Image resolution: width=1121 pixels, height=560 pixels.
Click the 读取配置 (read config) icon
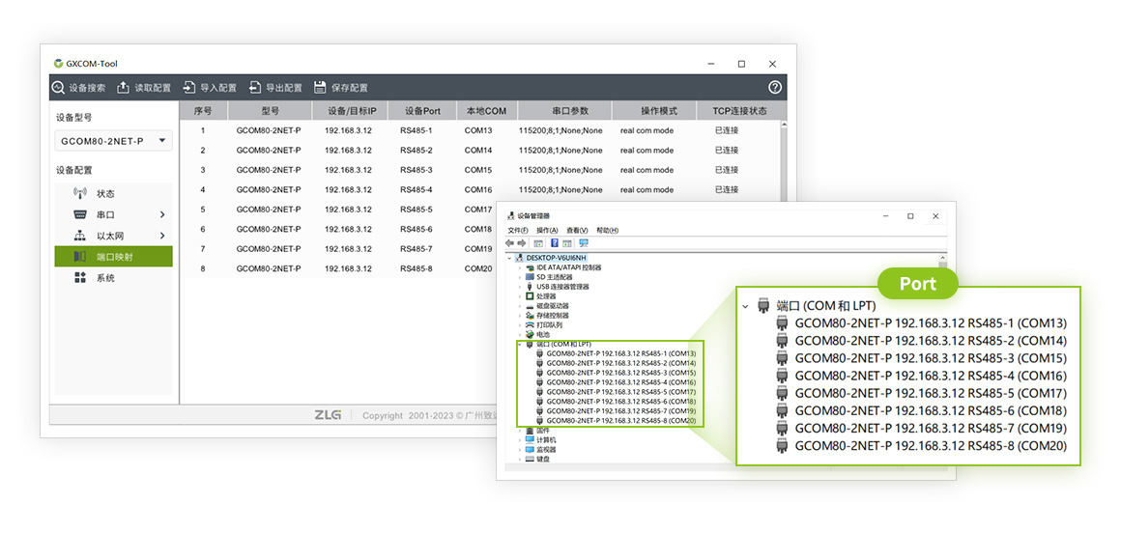click(124, 88)
